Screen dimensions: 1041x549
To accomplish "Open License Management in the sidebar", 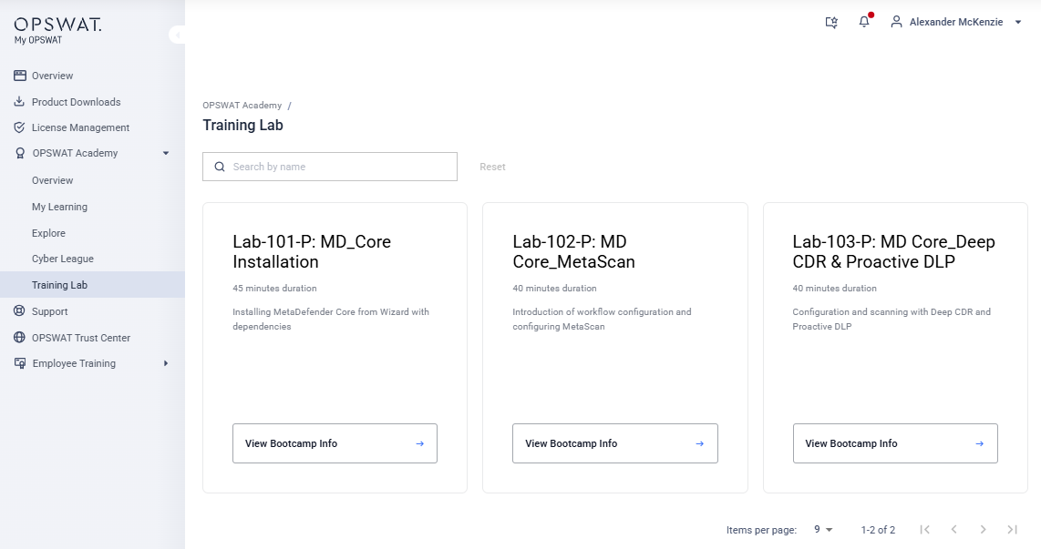I will [80, 127].
